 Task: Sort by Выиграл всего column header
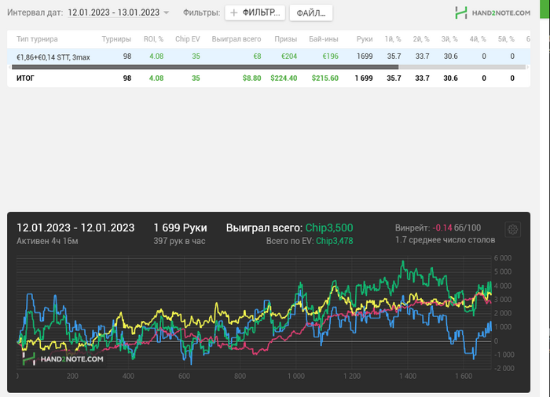pyautogui.click(x=236, y=39)
